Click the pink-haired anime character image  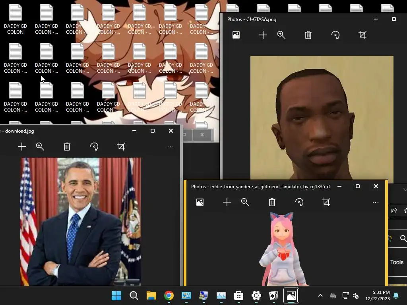tap(283, 249)
